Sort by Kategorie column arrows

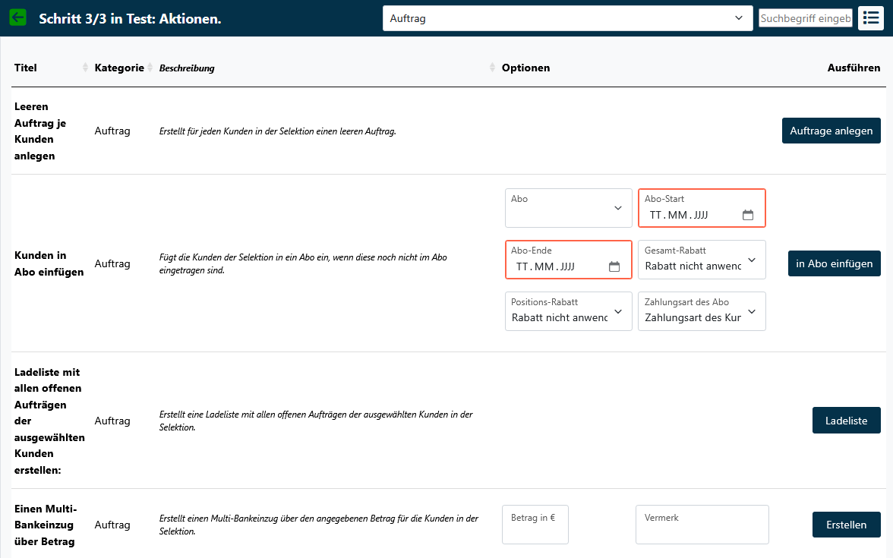click(x=150, y=68)
